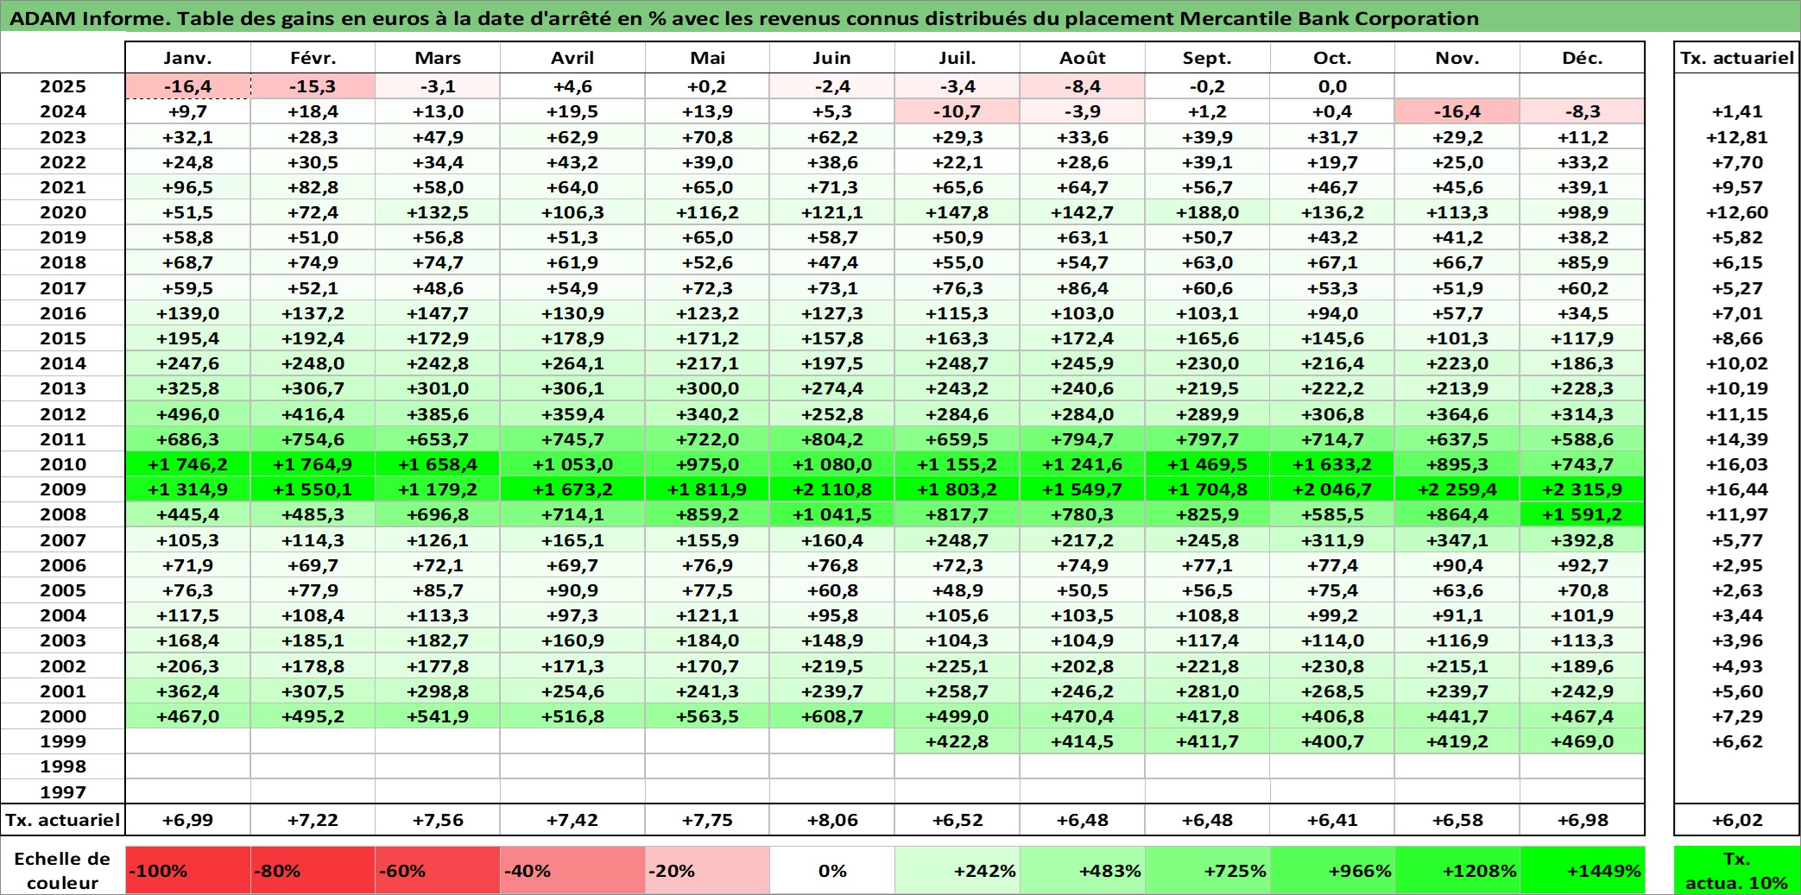
Task: Select the +7,75 bottom rate for Mai
Action: [x=707, y=820]
